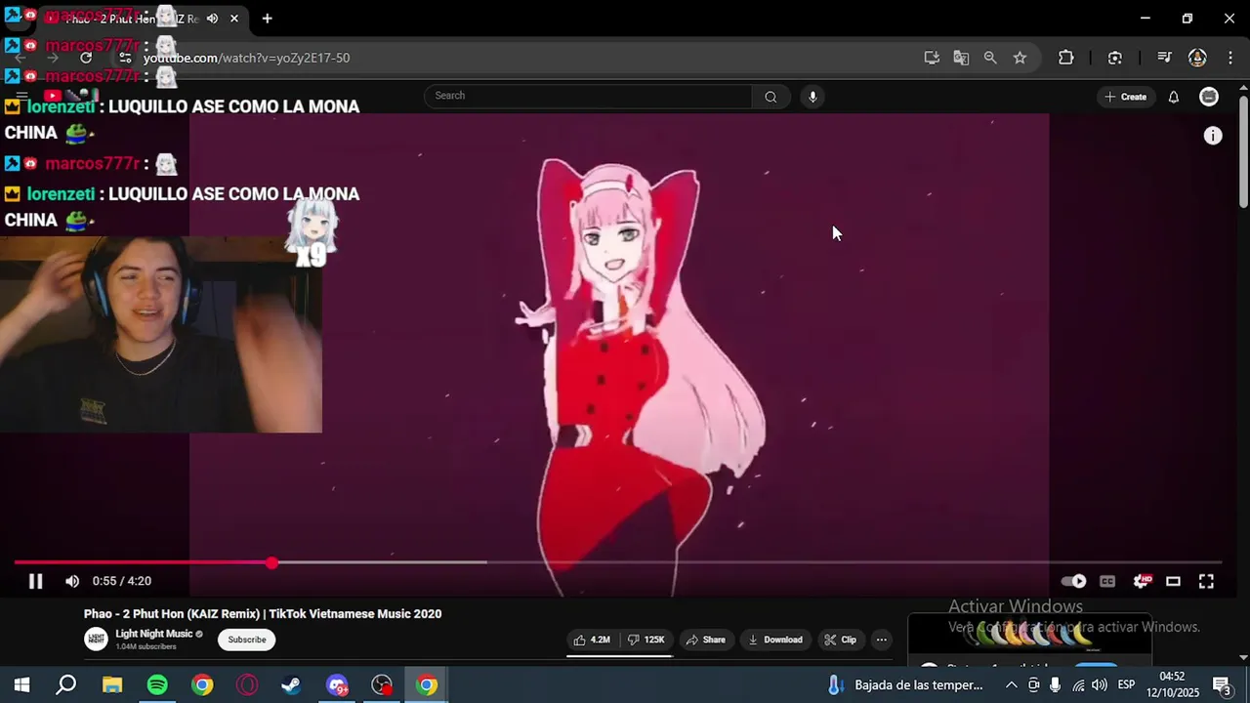The image size is (1250, 703).
Task: Open Steam from the taskbar
Action: click(291, 685)
